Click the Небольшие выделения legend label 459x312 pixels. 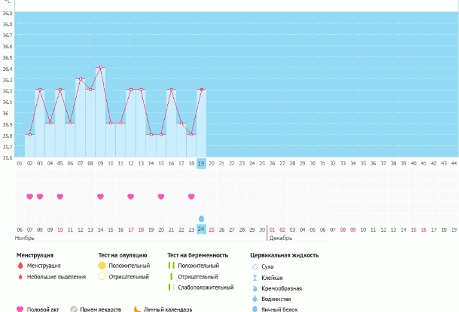[x=61, y=277]
